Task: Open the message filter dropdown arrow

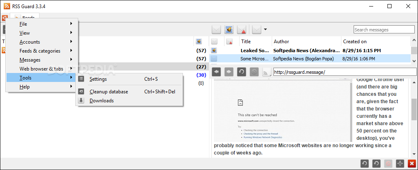Action: [x=265, y=30]
